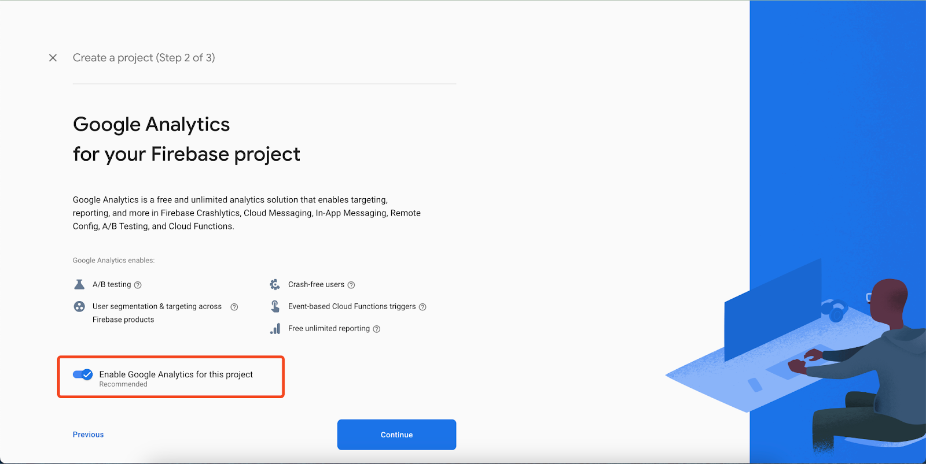Image resolution: width=926 pixels, height=464 pixels.
Task: Click the Crash-free users label
Action: pyautogui.click(x=316, y=284)
